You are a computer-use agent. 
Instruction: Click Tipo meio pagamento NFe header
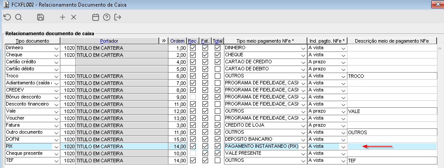click(x=265, y=41)
